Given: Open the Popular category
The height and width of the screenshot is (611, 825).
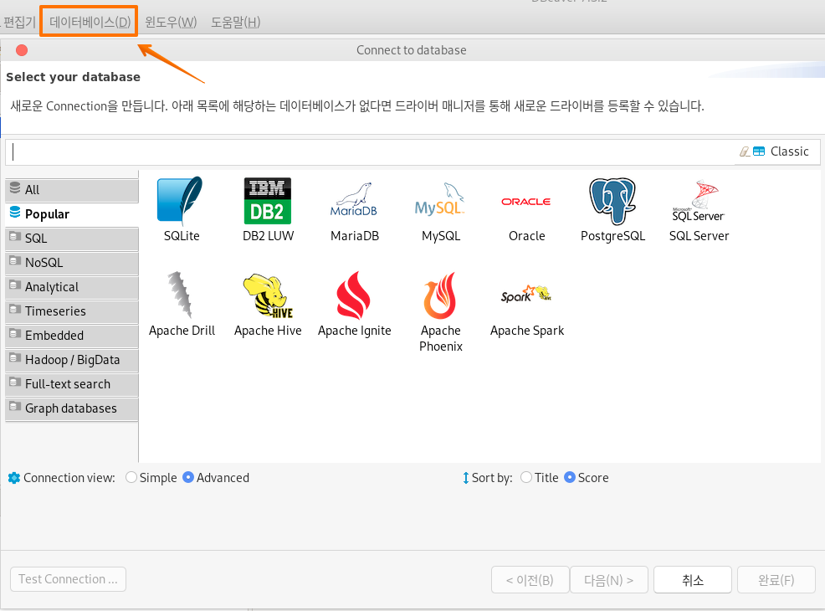Looking at the screenshot, I should (x=72, y=214).
